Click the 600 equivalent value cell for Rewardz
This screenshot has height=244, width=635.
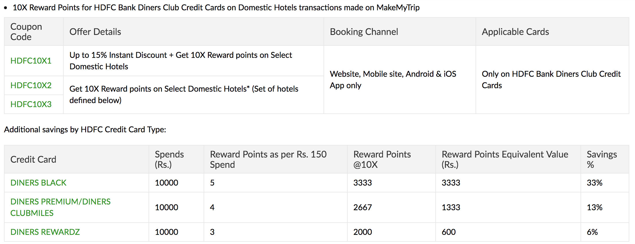coord(449,232)
